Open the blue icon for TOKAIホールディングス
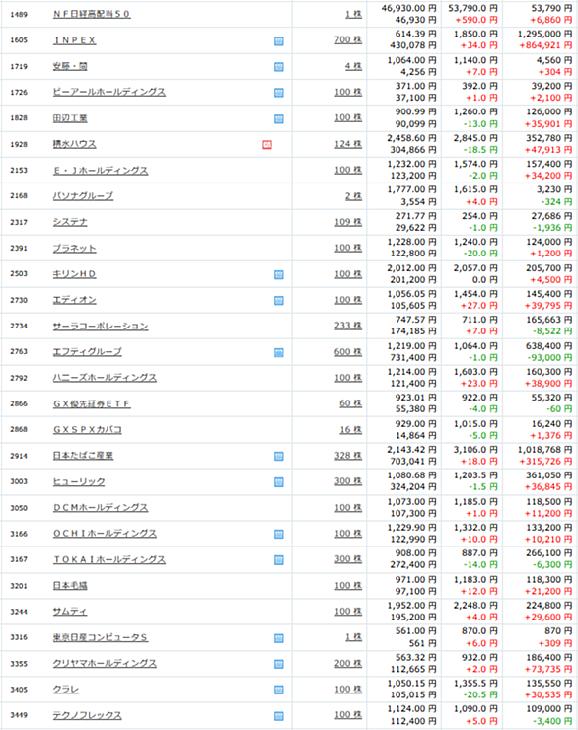Image resolution: width=578 pixels, height=730 pixels. click(279, 560)
